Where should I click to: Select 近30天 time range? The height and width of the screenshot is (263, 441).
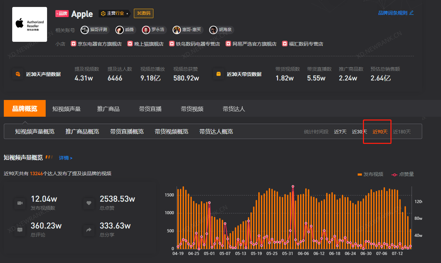(359, 132)
